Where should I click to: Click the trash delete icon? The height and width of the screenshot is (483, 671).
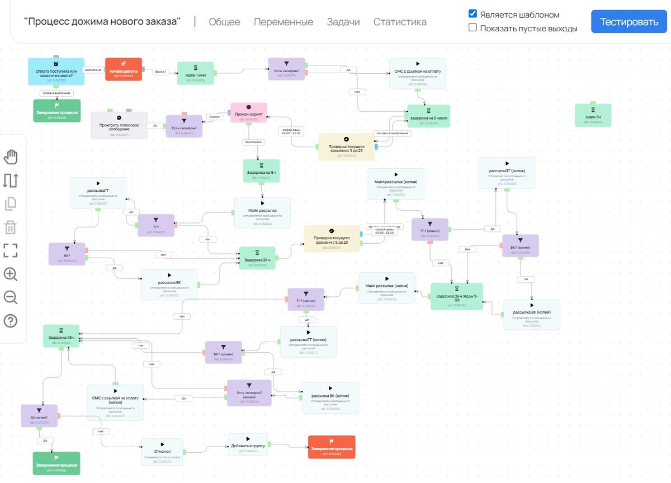click(11, 227)
